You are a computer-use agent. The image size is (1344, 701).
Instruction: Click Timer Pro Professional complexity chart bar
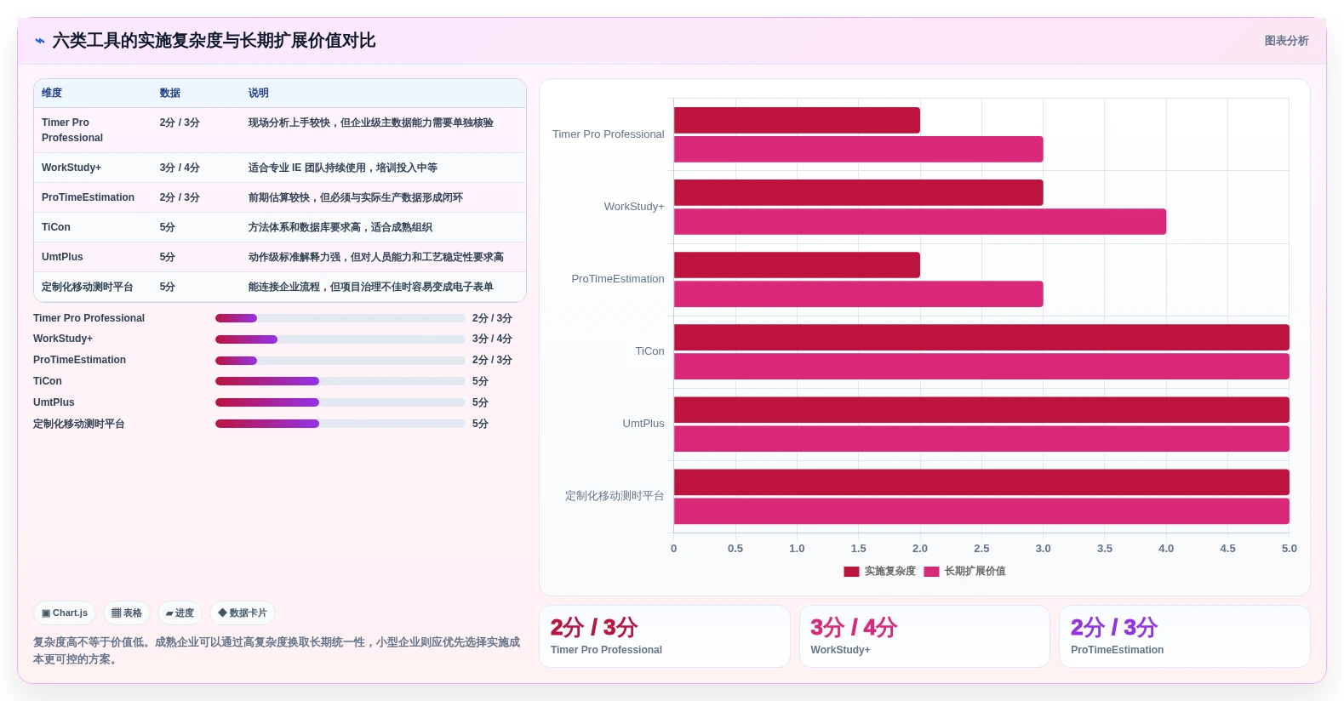click(x=797, y=120)
